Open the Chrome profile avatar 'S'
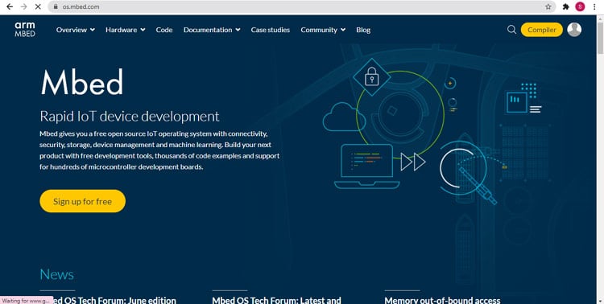This screenshot has width=604, height=304. [x=580, y=6]
